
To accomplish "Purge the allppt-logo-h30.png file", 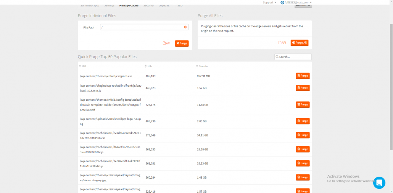I will [x=303, y=121].
